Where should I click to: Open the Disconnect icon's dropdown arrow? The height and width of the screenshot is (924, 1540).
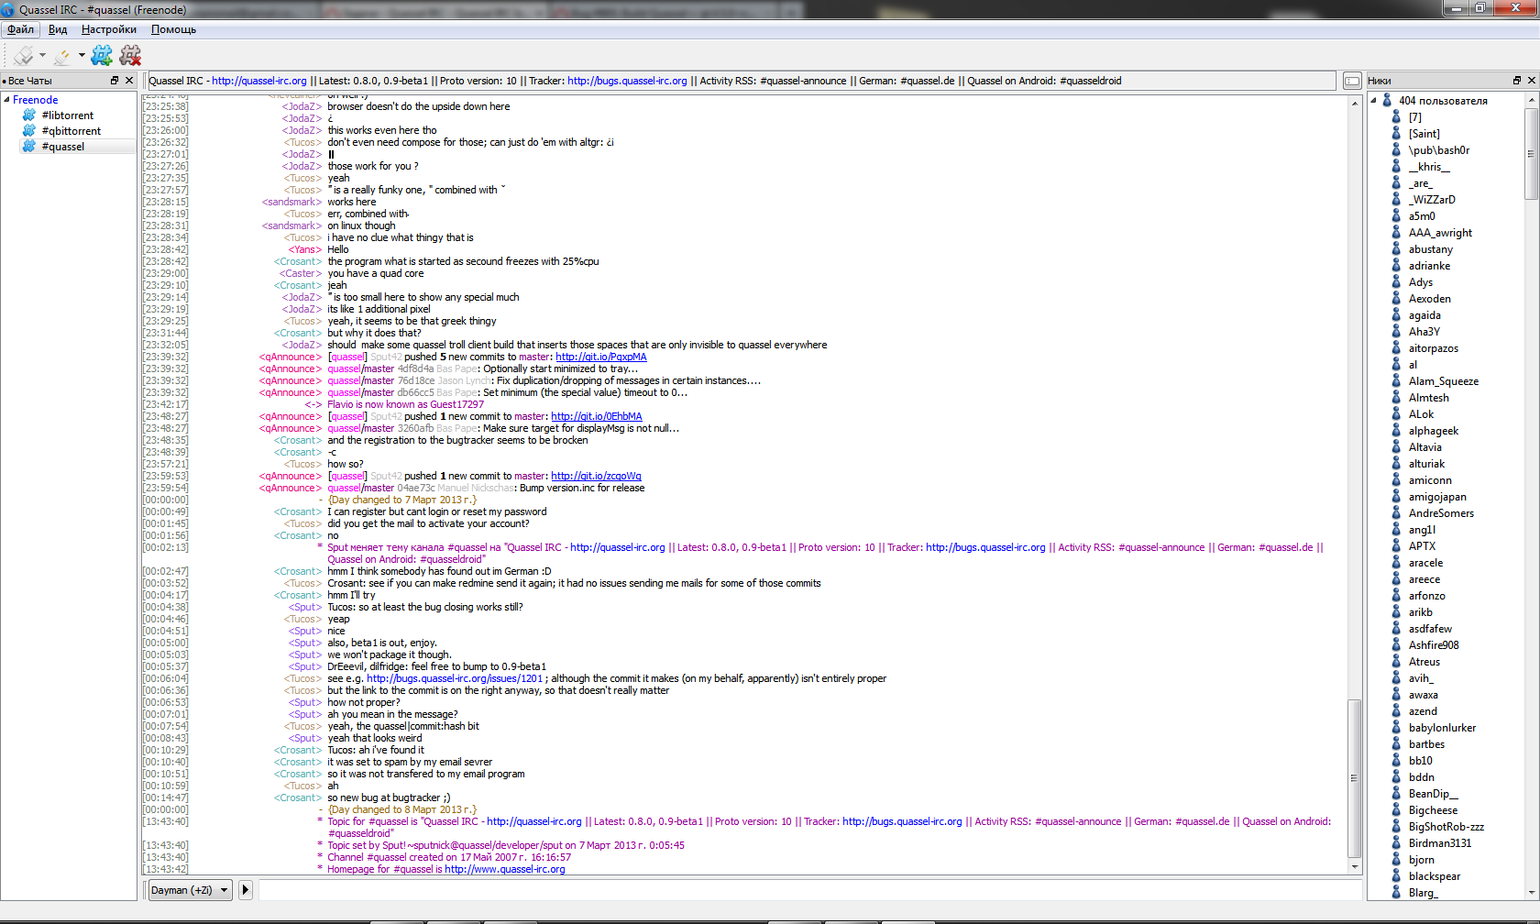click(x=82, y=56)
